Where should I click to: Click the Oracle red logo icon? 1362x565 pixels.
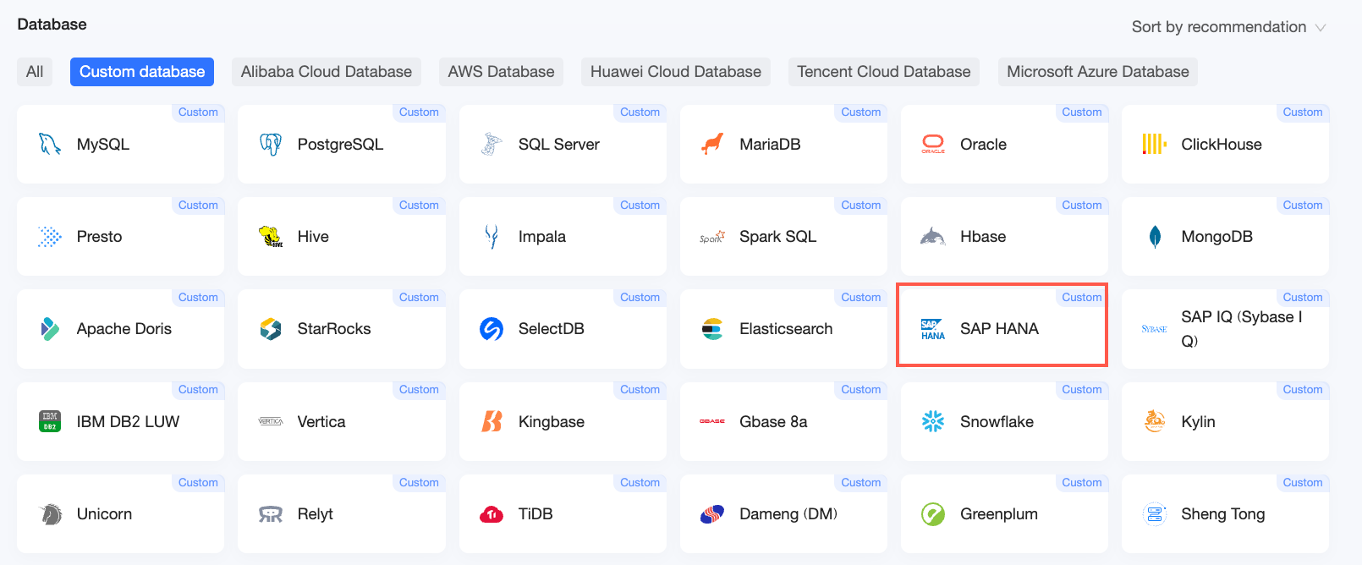[933, 145]
